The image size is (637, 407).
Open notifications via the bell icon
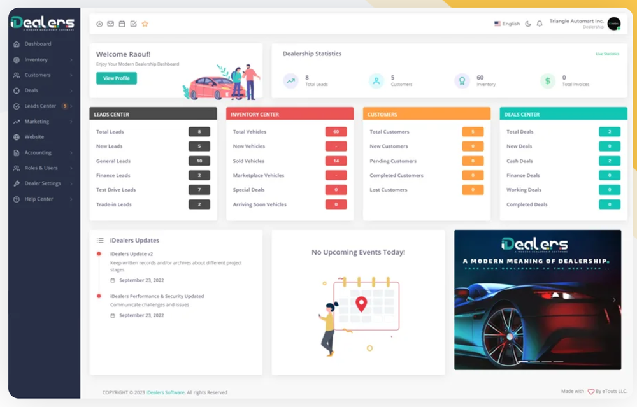coord(539,24)
